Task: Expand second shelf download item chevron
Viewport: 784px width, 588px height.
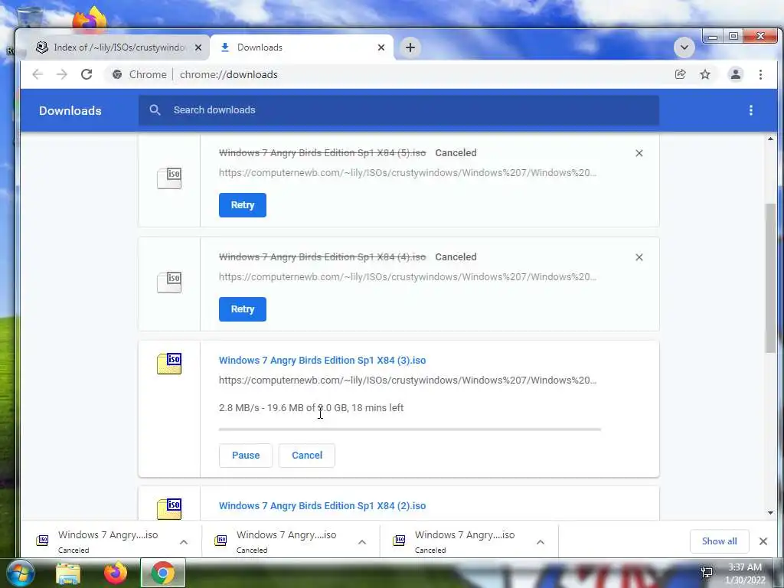Action: click(x=362, y=542)
